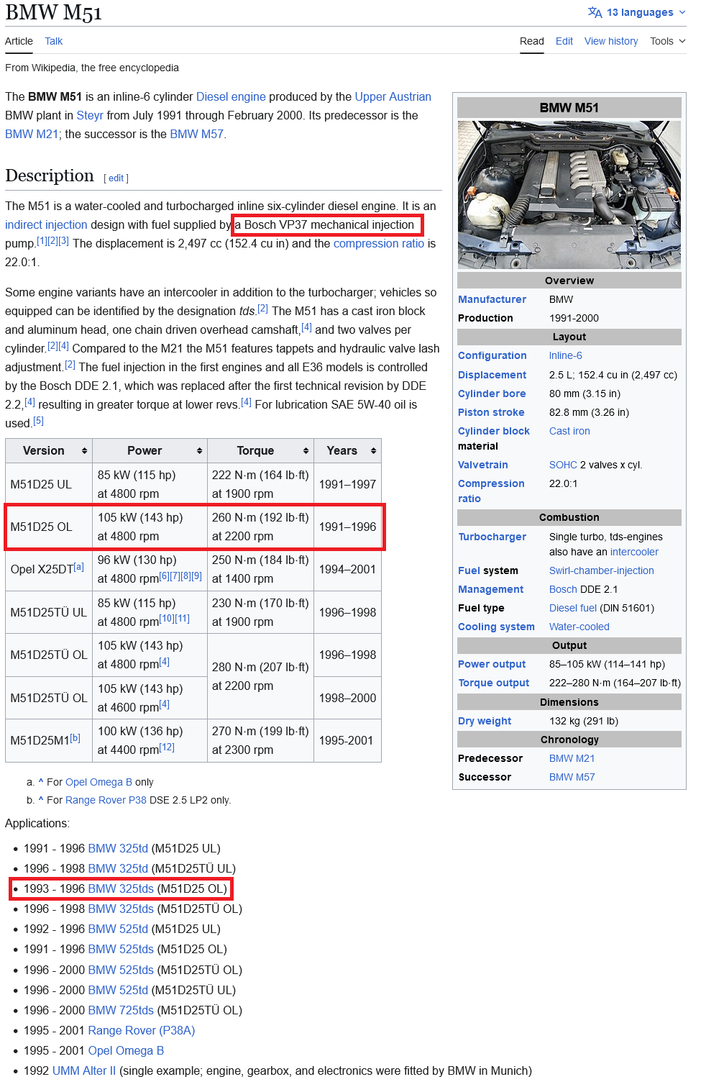The height and width of the screenshot is (1087, 724).
Task: Open Displacement infobox label link
Action: point(492,375)
